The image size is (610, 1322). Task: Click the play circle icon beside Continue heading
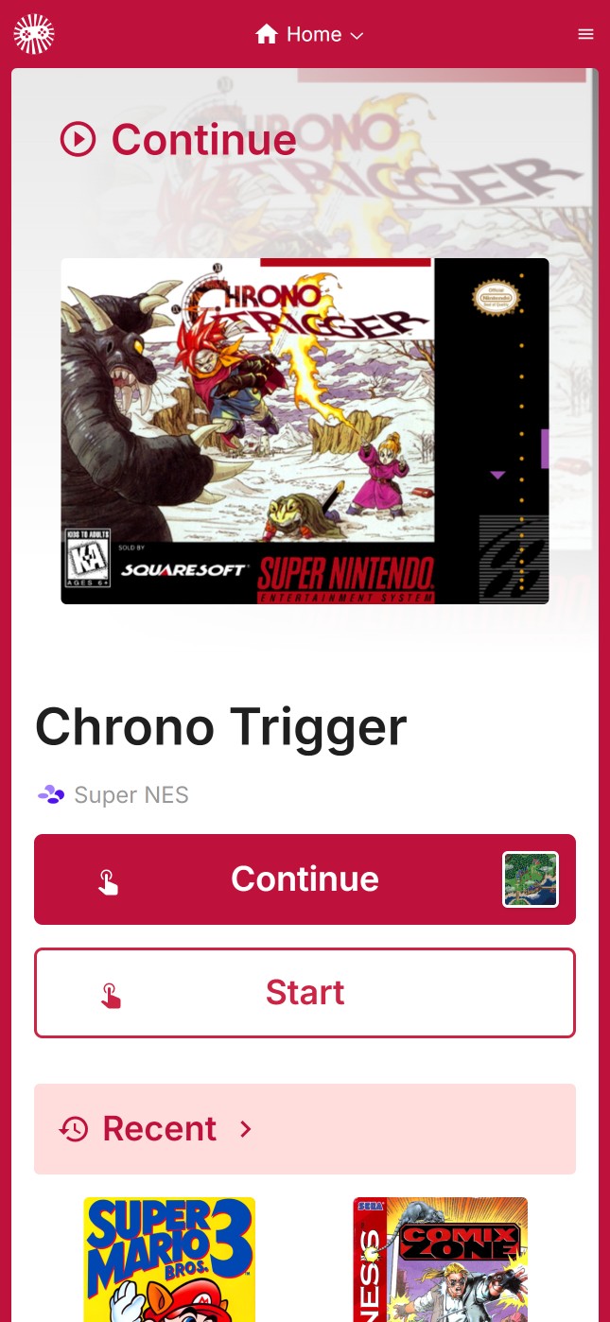coord(78,140)
